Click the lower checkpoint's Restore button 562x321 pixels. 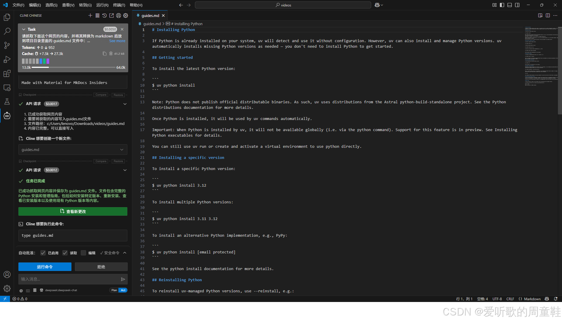(118, 161)
